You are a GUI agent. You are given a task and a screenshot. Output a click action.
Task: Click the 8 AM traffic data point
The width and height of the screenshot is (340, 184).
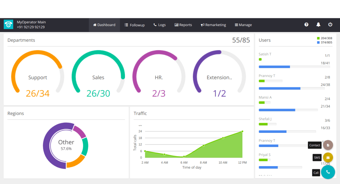click(203, 146)
